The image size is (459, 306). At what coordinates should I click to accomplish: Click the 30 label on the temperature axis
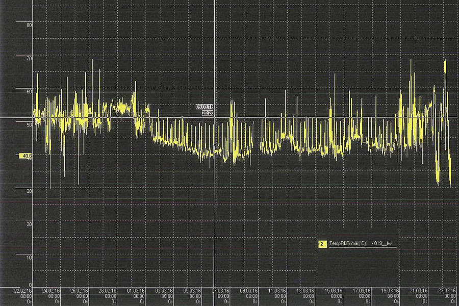29,191
